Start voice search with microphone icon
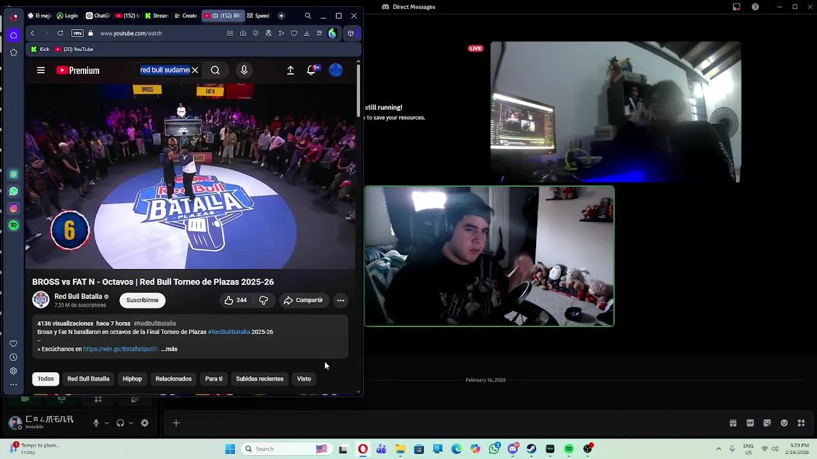 (x=244, y=71)
